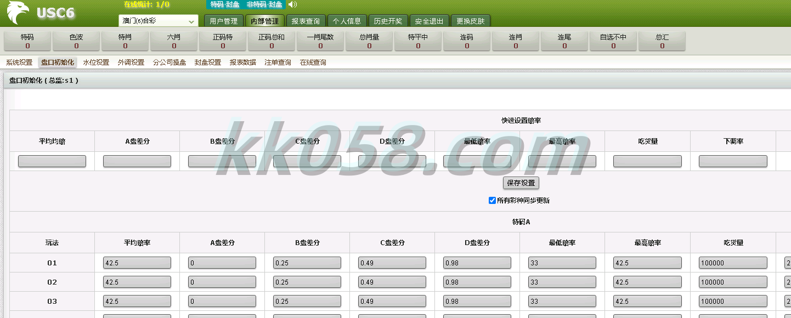Select the 总汇 category button
This screenshot has width=791, height=318.
point(662,41)
